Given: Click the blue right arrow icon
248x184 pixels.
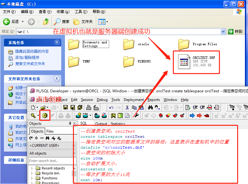Looking at the screenshot, I should 192,116.
